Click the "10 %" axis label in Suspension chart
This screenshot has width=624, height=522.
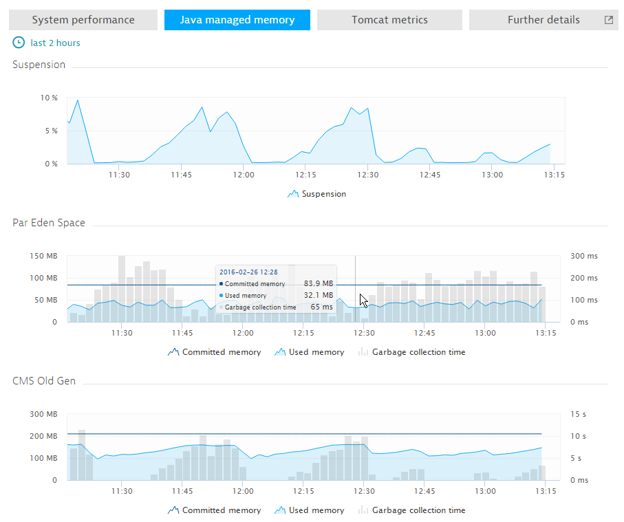tap(49, 98)
